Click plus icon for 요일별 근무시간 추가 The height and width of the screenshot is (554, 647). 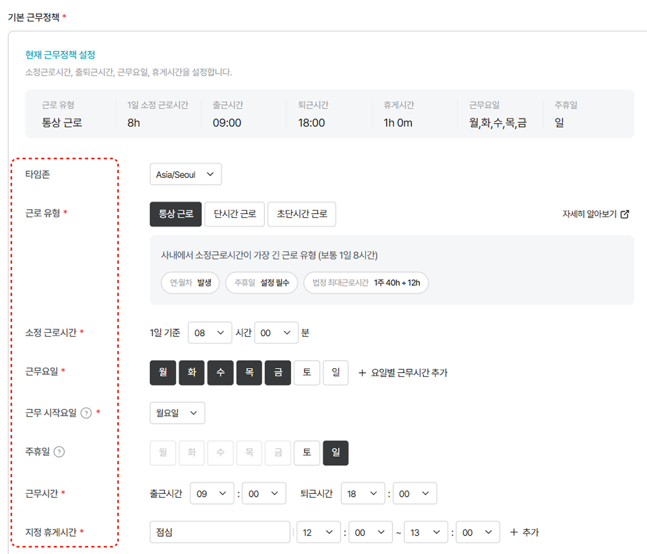click(362, 373)
